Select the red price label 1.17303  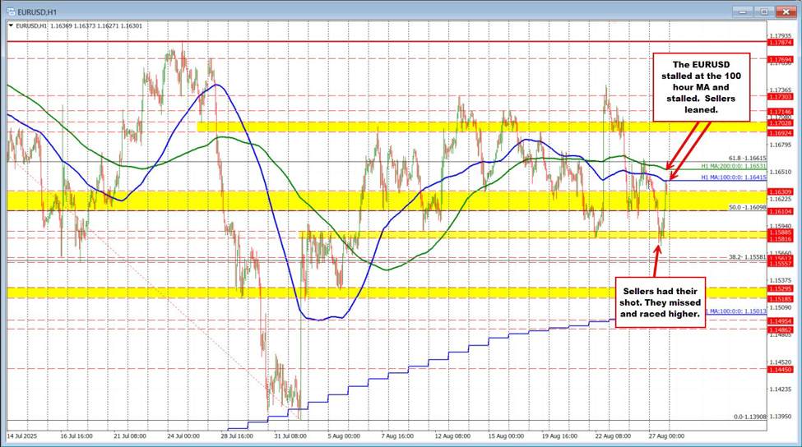coord(781,97)
